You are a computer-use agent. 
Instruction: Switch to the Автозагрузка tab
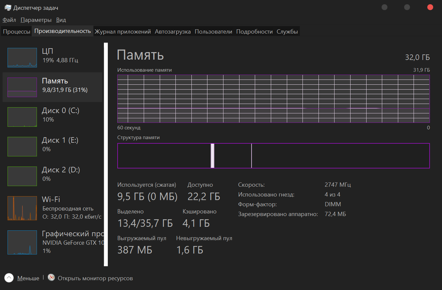(x=172, y=32)
